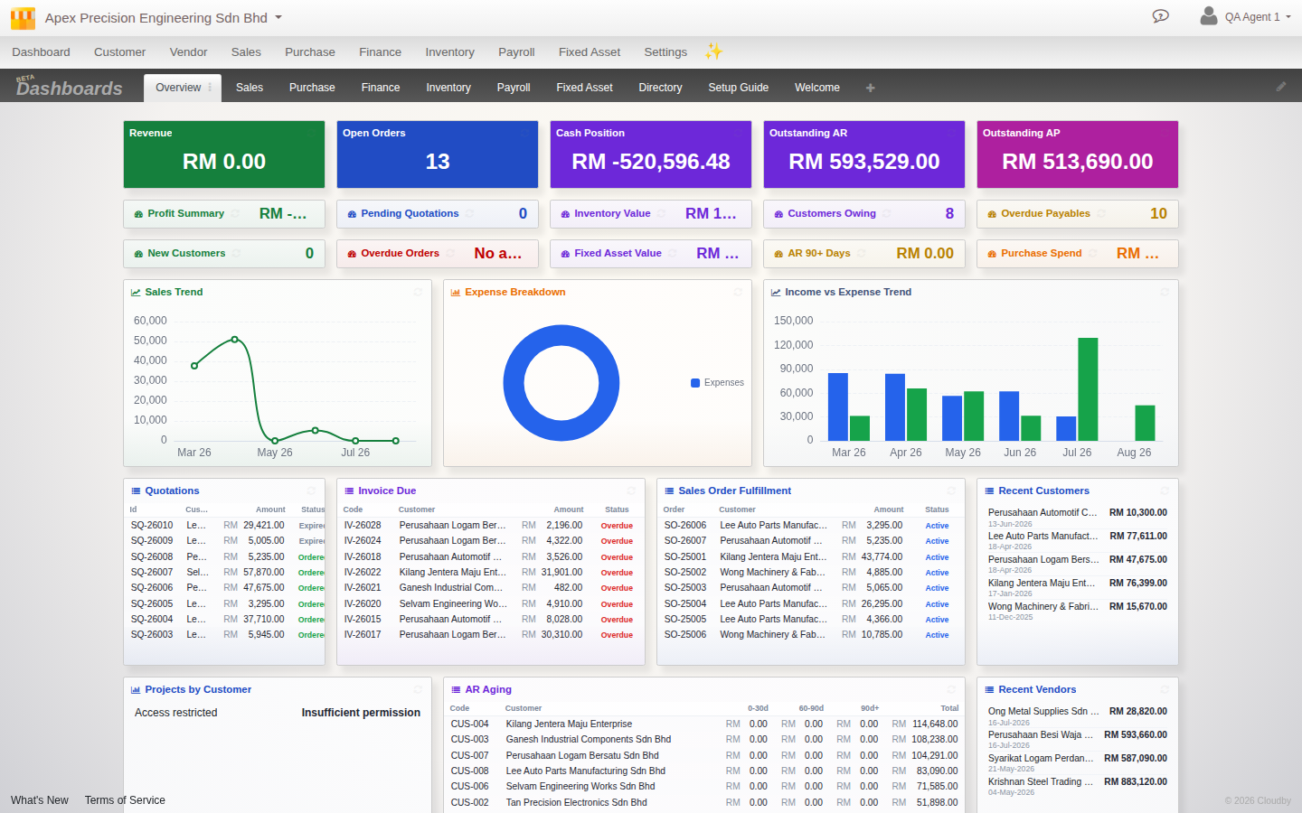Click the AR 90+ Days tile
The height and width of the screenshot is (813, 1302).
[x=864, y=254]
